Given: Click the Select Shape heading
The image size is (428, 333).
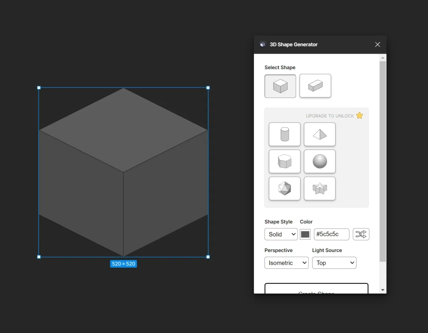Looking at the screenshot, I should coord(280,68).
